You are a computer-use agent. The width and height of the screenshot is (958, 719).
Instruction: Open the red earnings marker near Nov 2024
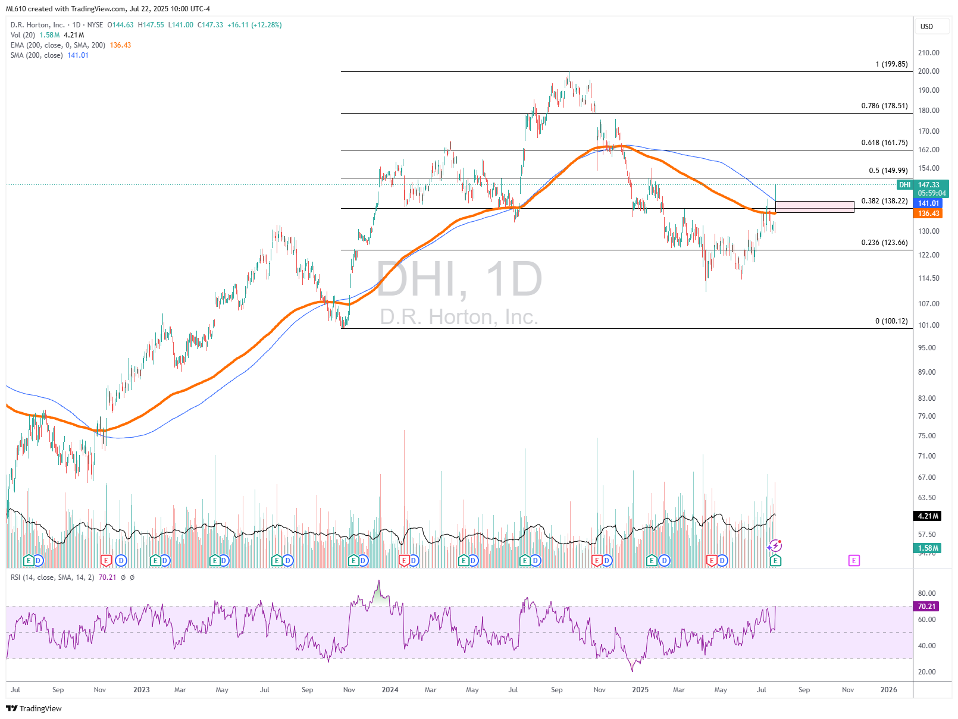tap(597, 560)
